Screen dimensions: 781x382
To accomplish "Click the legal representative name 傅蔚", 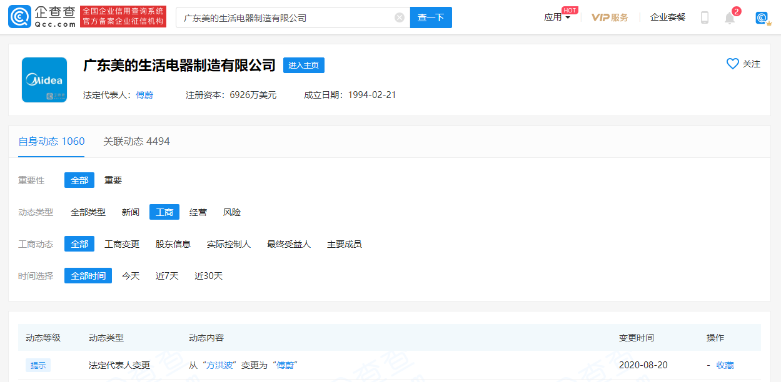I will tap(144, 94).
